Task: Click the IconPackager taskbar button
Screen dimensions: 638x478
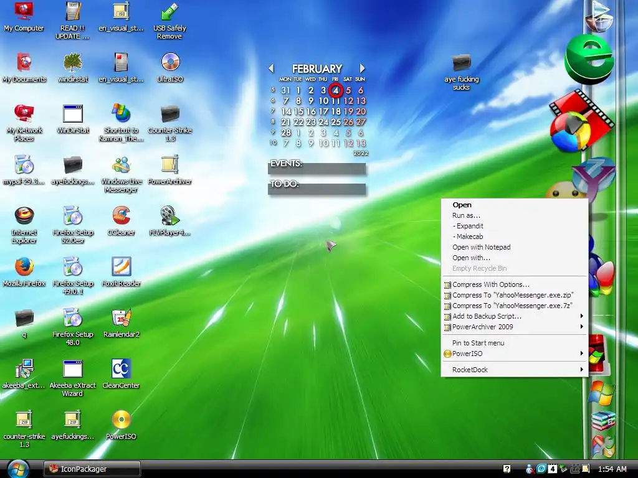Action: click(92, 469)
